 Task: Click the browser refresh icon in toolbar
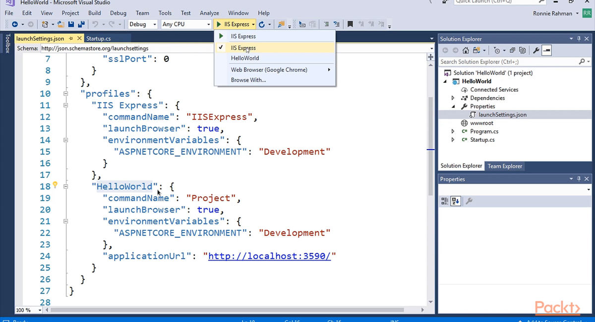tap(262, 24)
